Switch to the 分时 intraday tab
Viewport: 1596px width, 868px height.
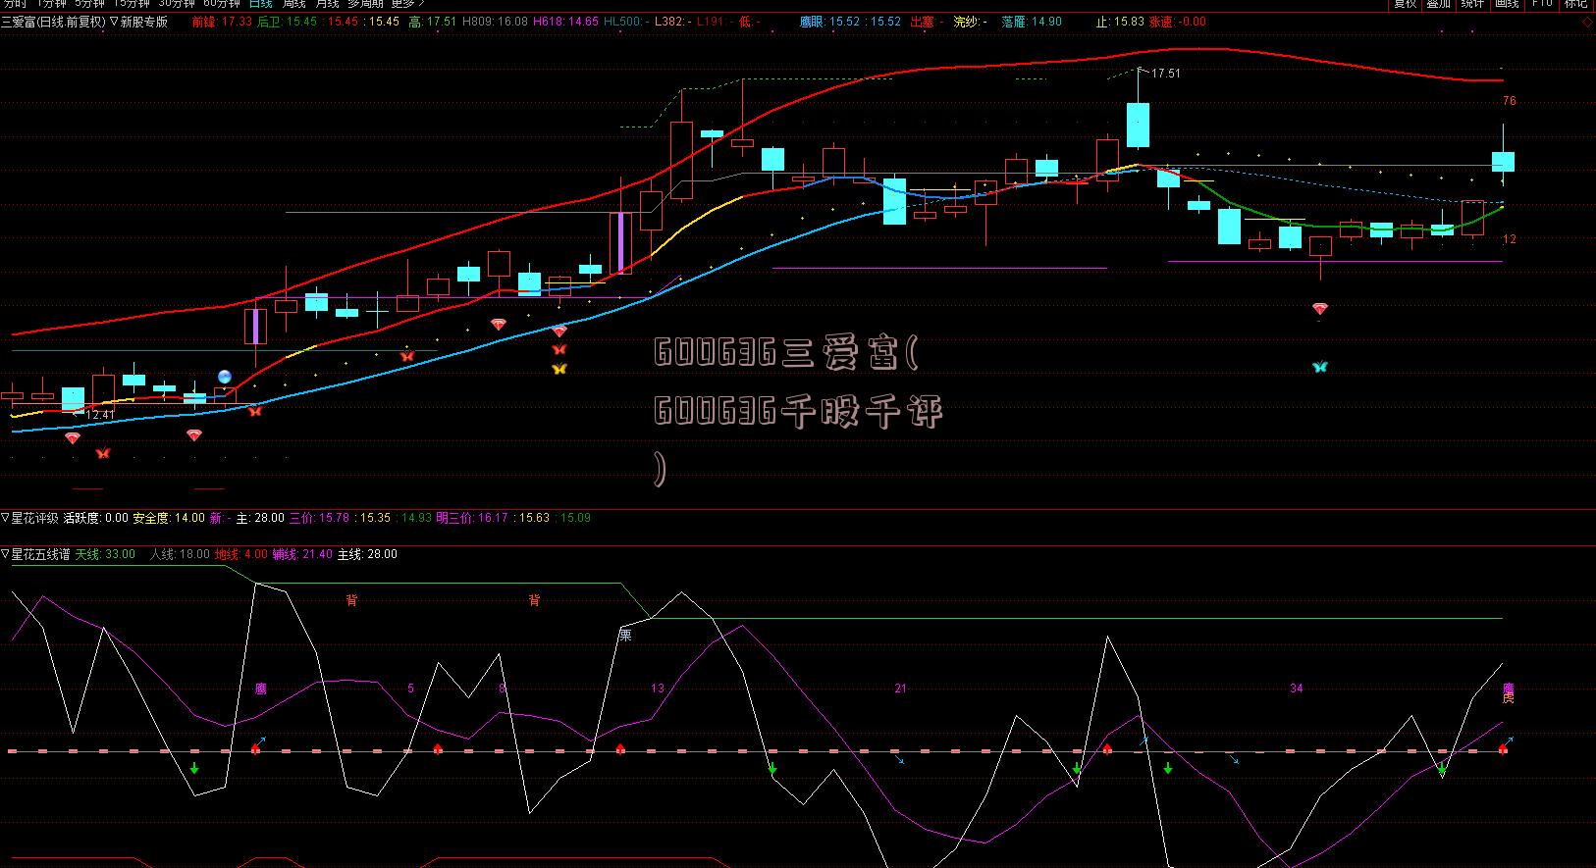(x=15, y=4)
